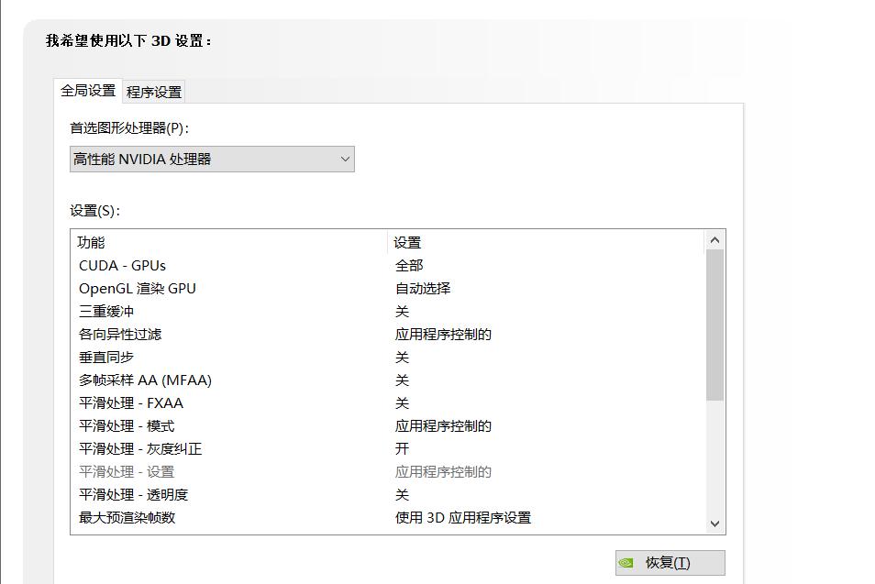Click the scrollbar up arrow
This screenshot has width=875, height=584.
click(x=714, y=240)
